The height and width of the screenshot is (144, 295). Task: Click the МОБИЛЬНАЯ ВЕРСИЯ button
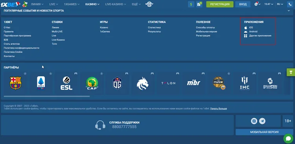[264, 132]
